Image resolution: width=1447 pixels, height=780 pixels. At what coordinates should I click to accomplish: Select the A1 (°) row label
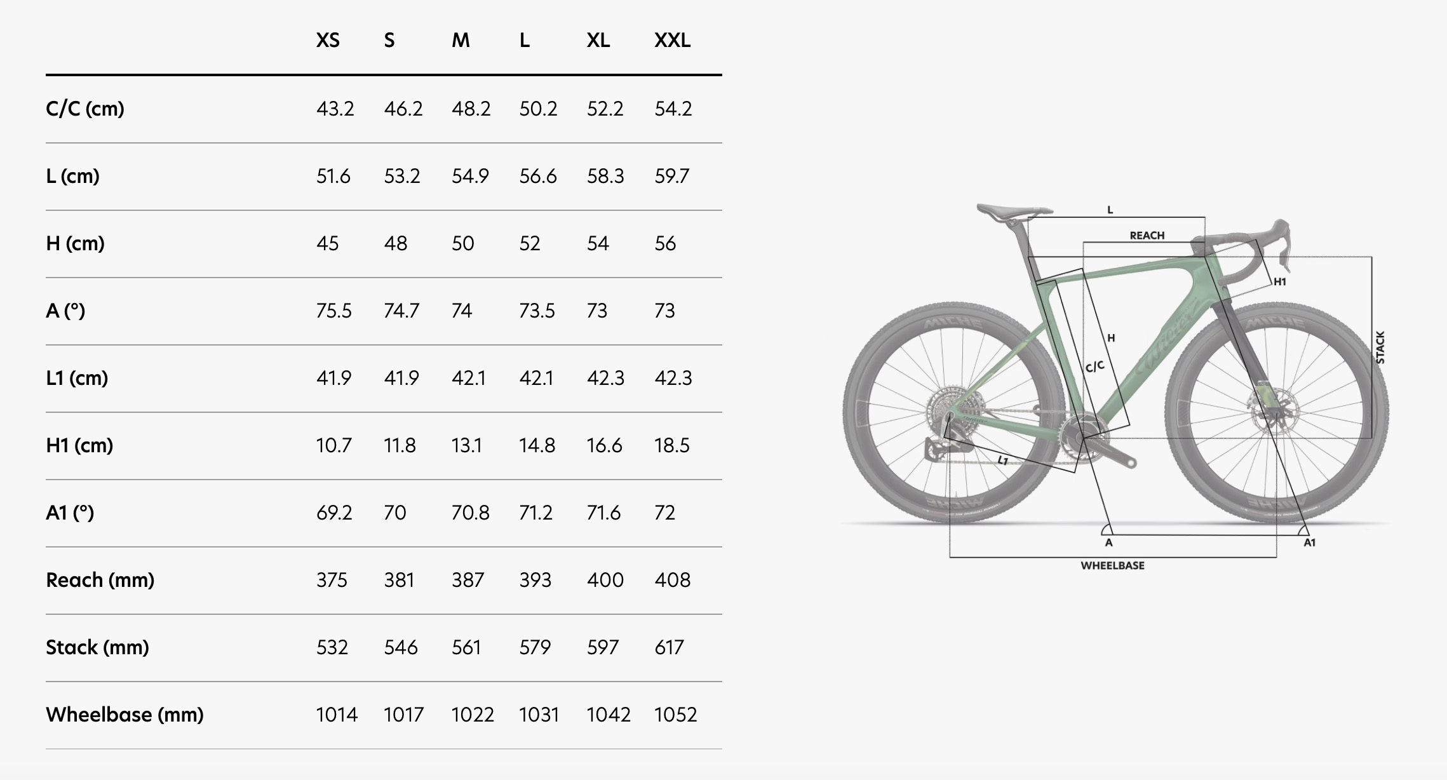(x=70, y=513)
